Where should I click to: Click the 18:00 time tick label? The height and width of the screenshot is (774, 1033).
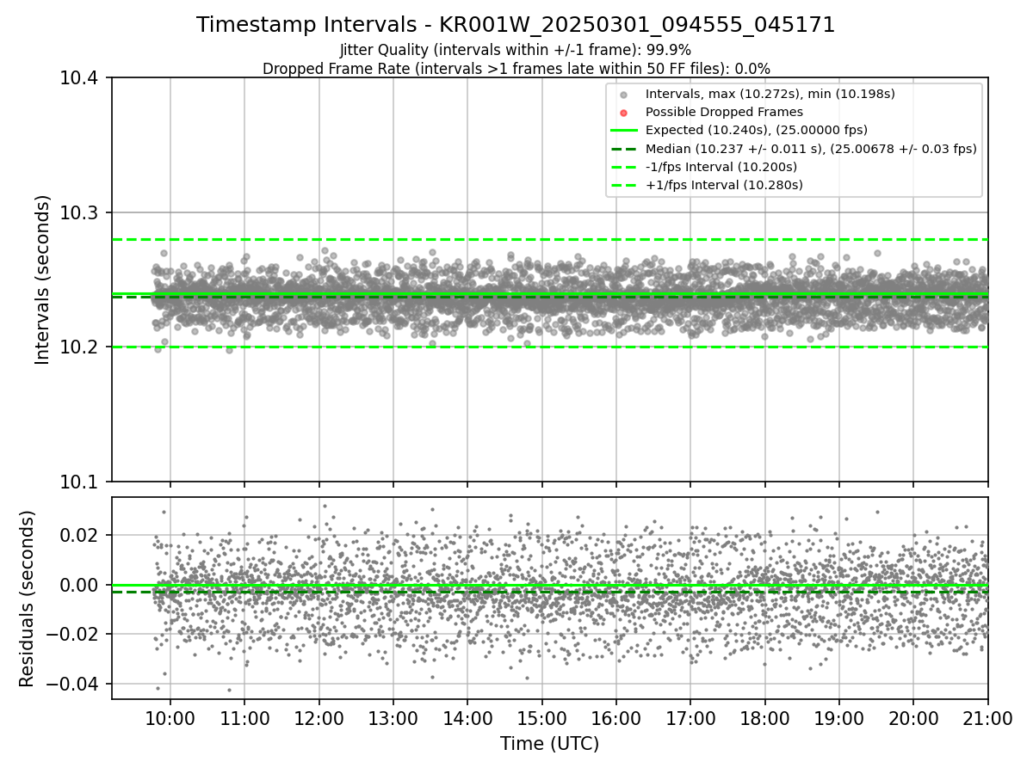click(764, 717)
